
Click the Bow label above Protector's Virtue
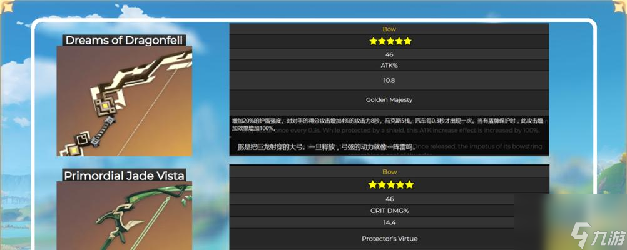tap(389, 172)
